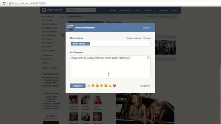Open Мои Ответы in the left sidebar
The width and height of the screenshot is (221, 124).
[47, 46]
